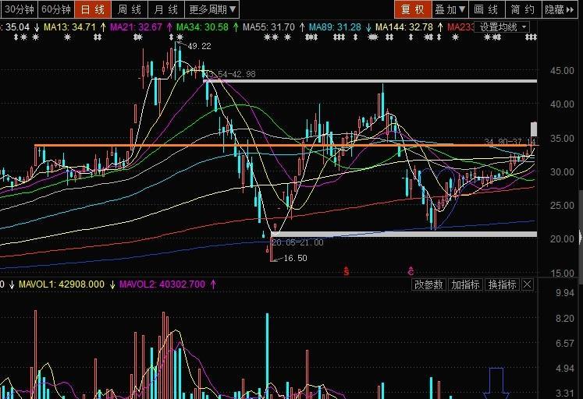Click the 20.05-21.00 support label

[297, 242]
